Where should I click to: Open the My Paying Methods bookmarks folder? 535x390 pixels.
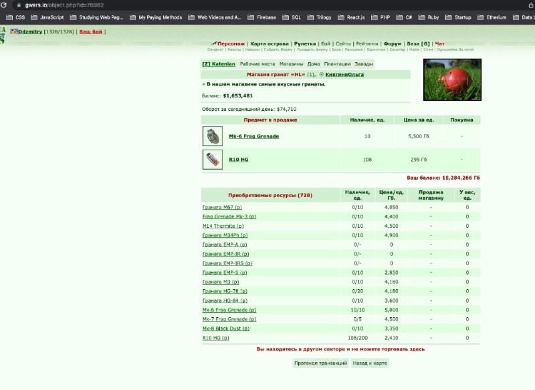(156, 17)
